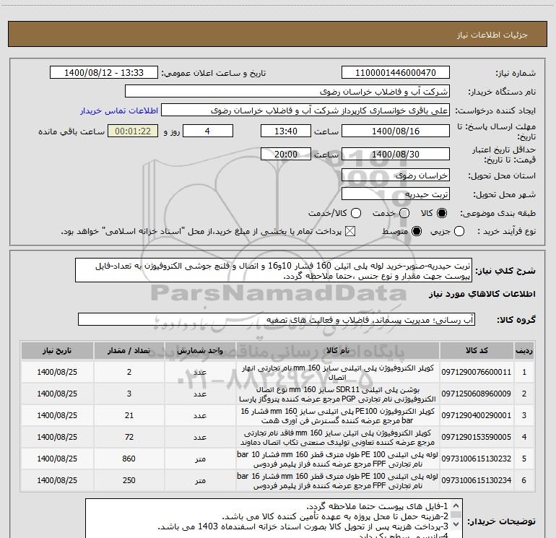Select the کالا/خدمت radio button
Image resolution: width=556 pixels, height=538 pixels.
click(x=356, y=213)
